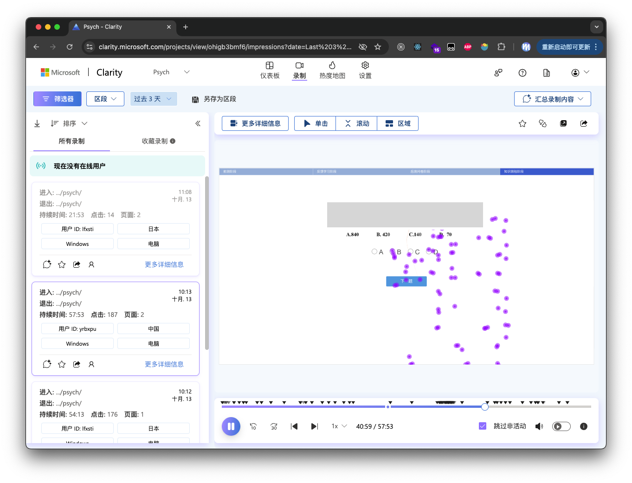
Task: Click the 筛选器 filter button
Action: (x=58, y=99)
